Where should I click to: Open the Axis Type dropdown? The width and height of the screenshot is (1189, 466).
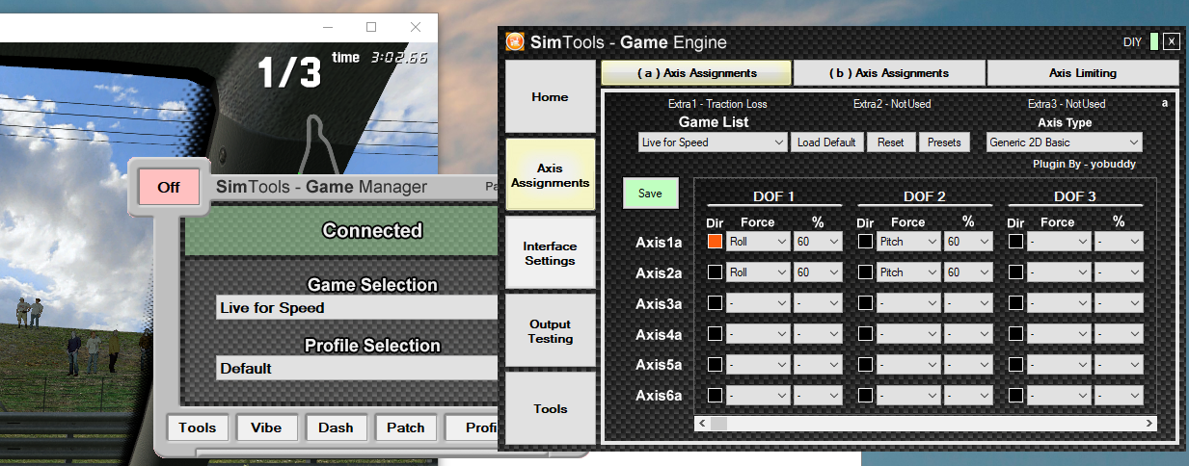[x=1064, y=142]
